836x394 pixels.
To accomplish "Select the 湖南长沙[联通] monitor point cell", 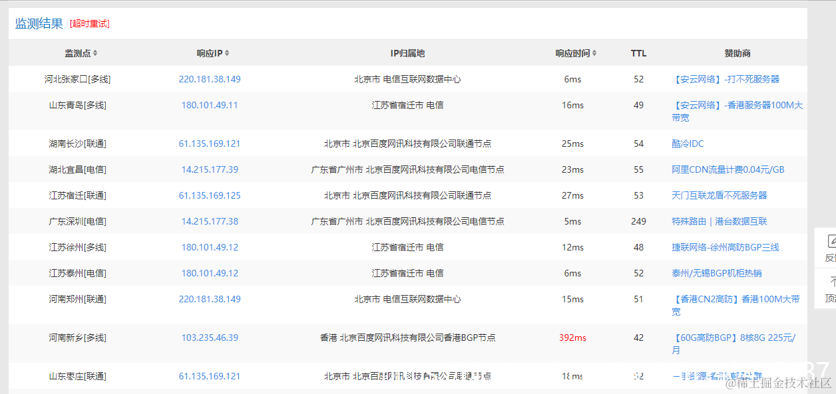I will click(77, 144).
